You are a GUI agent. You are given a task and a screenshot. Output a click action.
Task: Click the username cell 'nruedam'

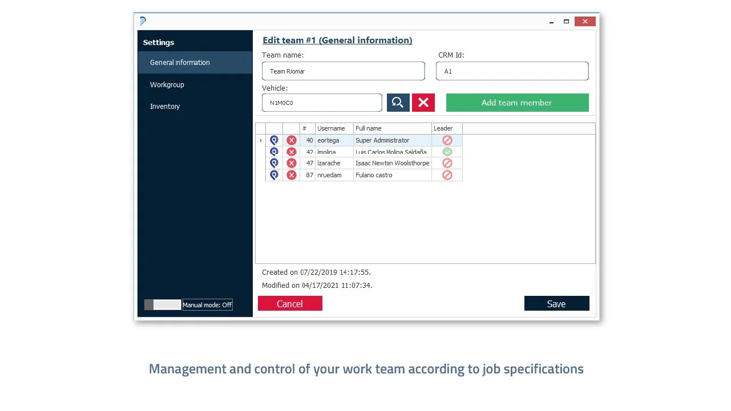click(x=334, y=175)
